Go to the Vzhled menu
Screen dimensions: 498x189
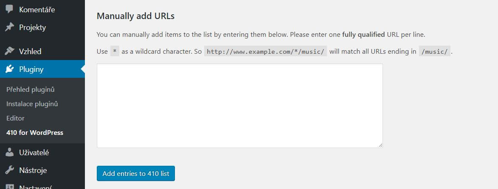[30, 51]
